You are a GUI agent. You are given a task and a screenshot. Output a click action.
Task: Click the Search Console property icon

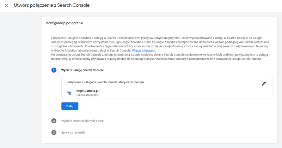pyautogui.click(x=69, y=93)
